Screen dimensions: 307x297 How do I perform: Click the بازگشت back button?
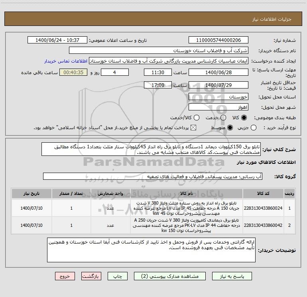point(91,276)
